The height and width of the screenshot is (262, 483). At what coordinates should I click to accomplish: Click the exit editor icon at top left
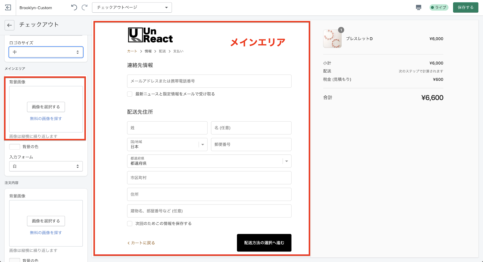tap(8, 8)
